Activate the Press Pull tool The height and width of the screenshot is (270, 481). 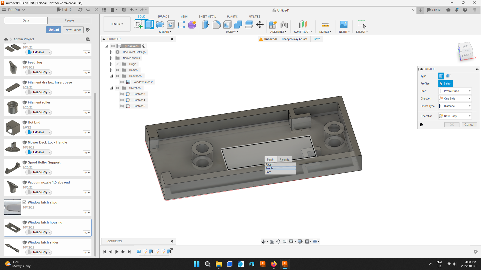click(x=205, y=24)
